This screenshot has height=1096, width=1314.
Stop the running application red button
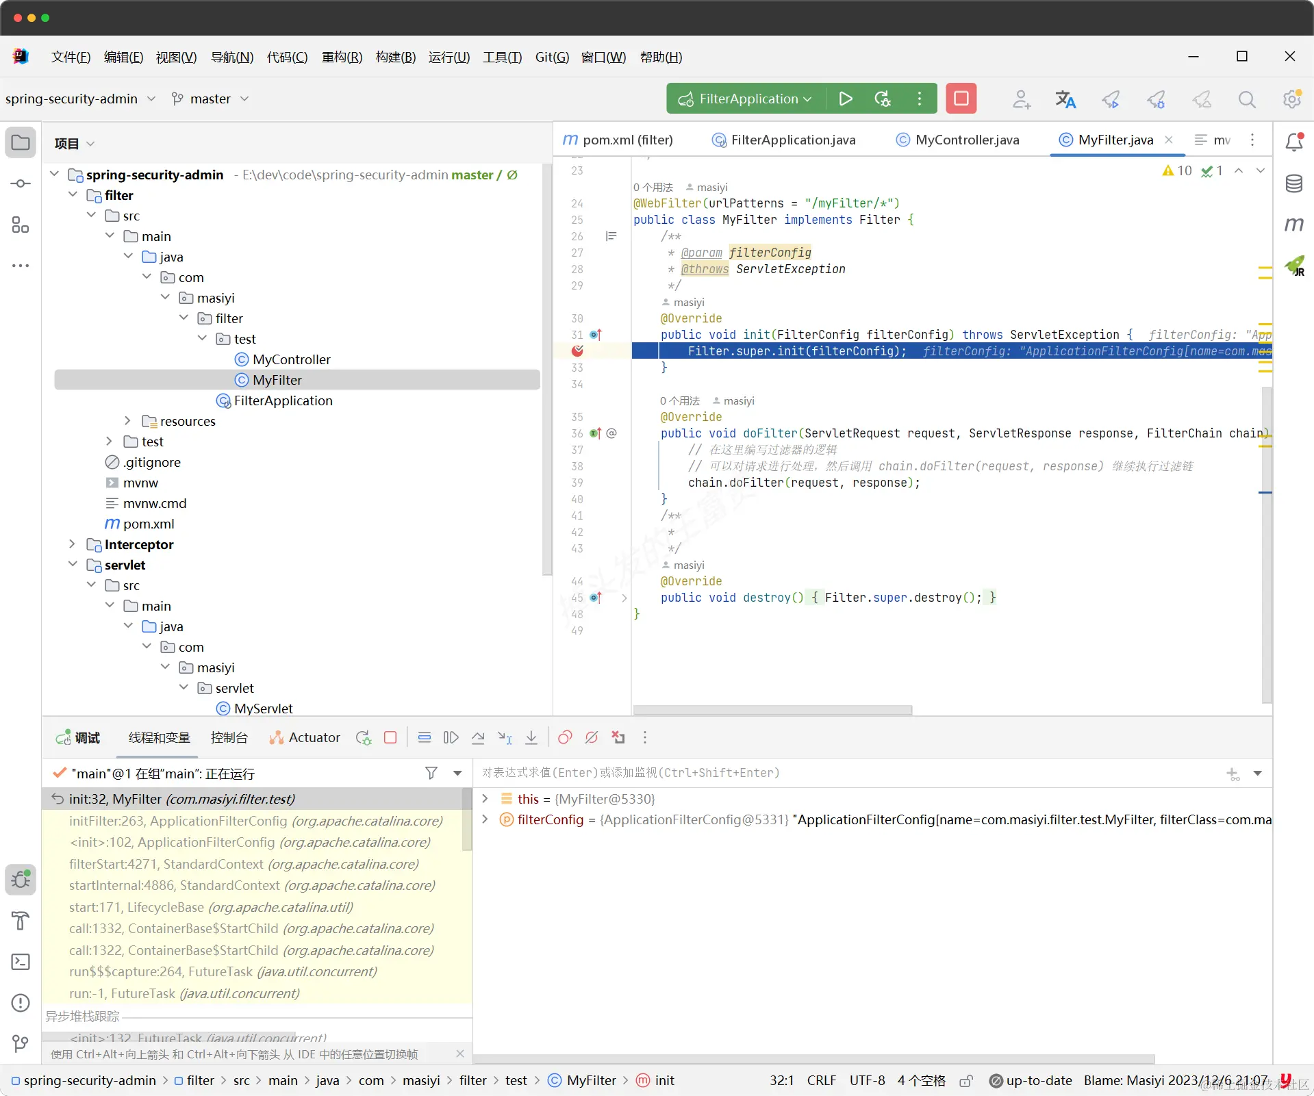click(961, 99)
